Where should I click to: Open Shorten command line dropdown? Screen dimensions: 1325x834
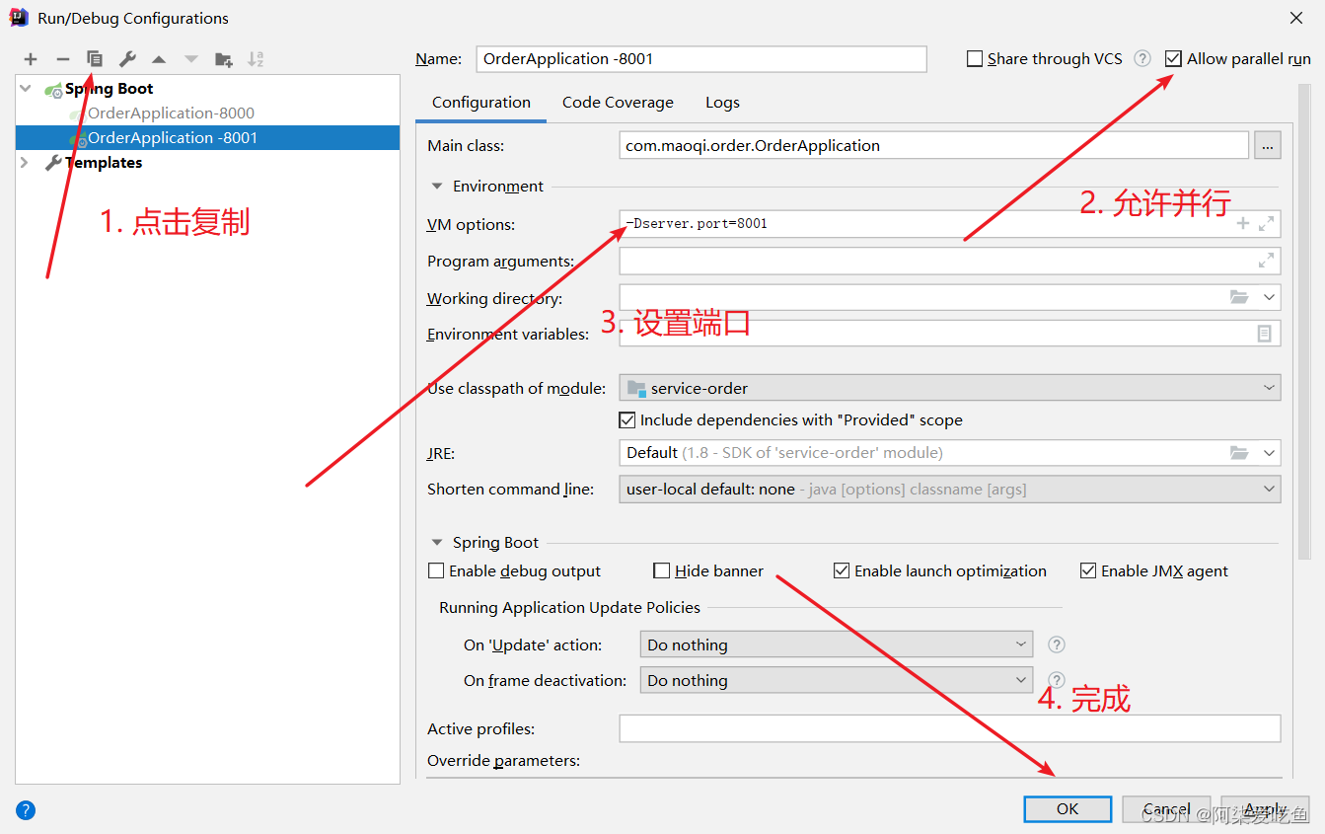point(949,490)
